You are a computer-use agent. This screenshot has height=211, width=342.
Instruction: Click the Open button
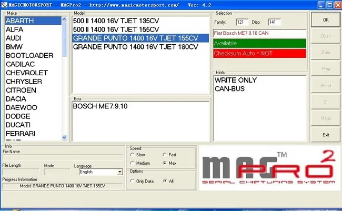pos(326,36)
